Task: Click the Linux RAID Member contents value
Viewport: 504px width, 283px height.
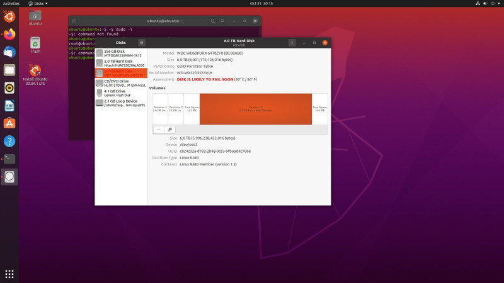Action: tap(208, 164)
